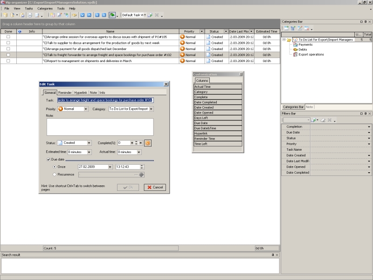This screenshot has width=373, height=280.
Task: Click the green flag icon in the toolbar
Action: [112, 15]
